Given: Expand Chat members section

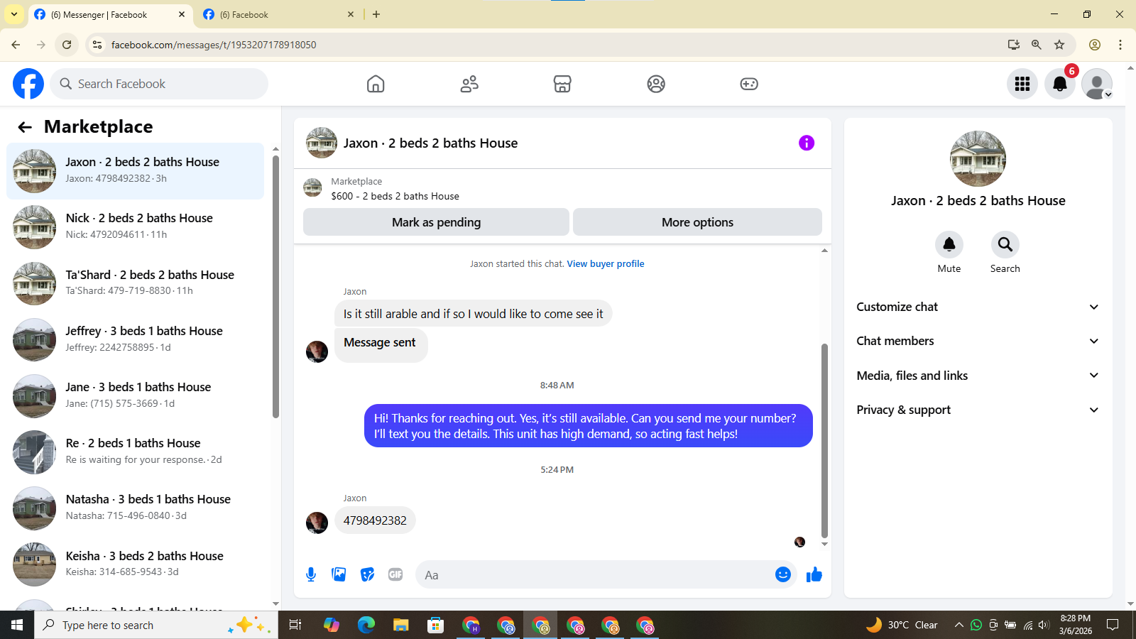Looking at the screenshot, I should click(x=978, y=341).
